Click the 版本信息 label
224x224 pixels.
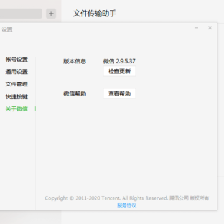click(x=75, y=62)
